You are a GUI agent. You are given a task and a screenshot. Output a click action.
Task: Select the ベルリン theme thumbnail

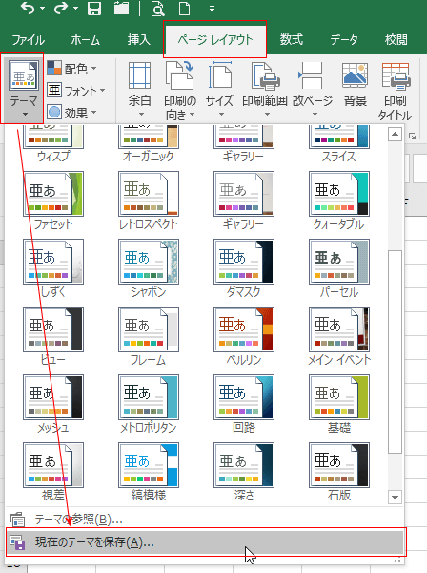coord(244,336)
